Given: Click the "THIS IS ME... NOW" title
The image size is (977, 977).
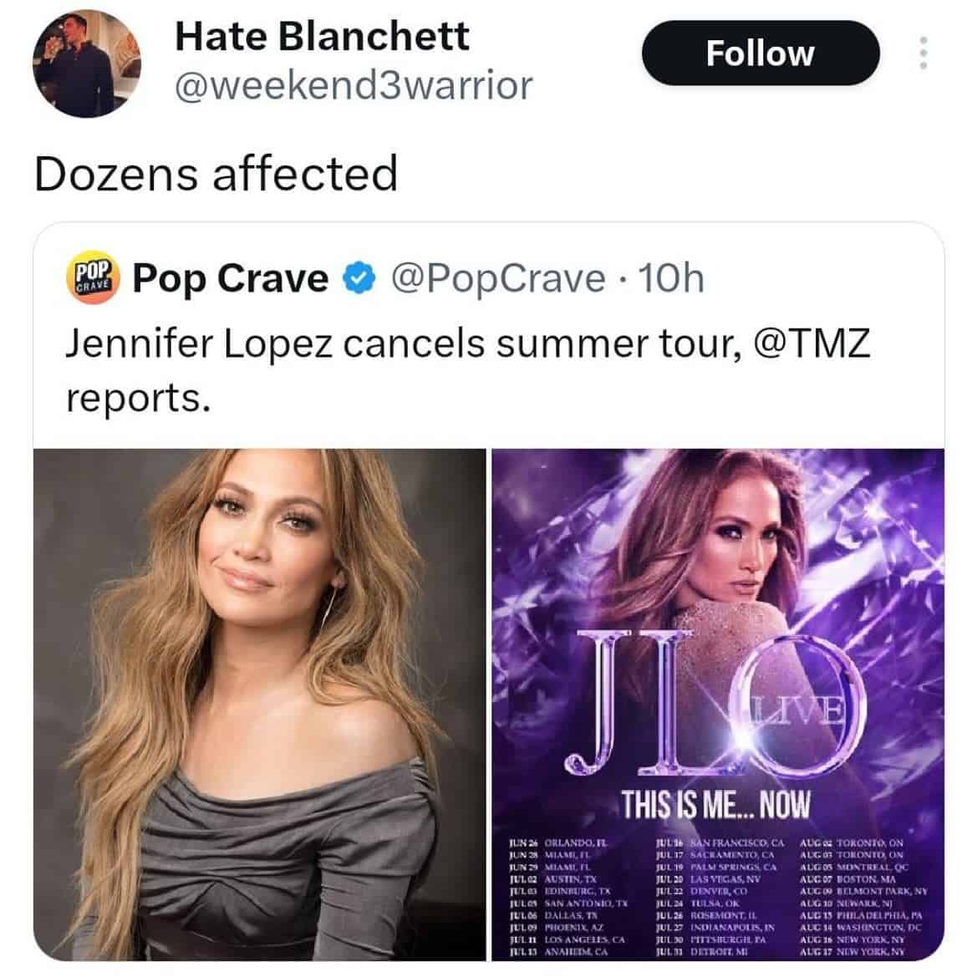Looking at the screenshot, I should [x=715, y=804].
